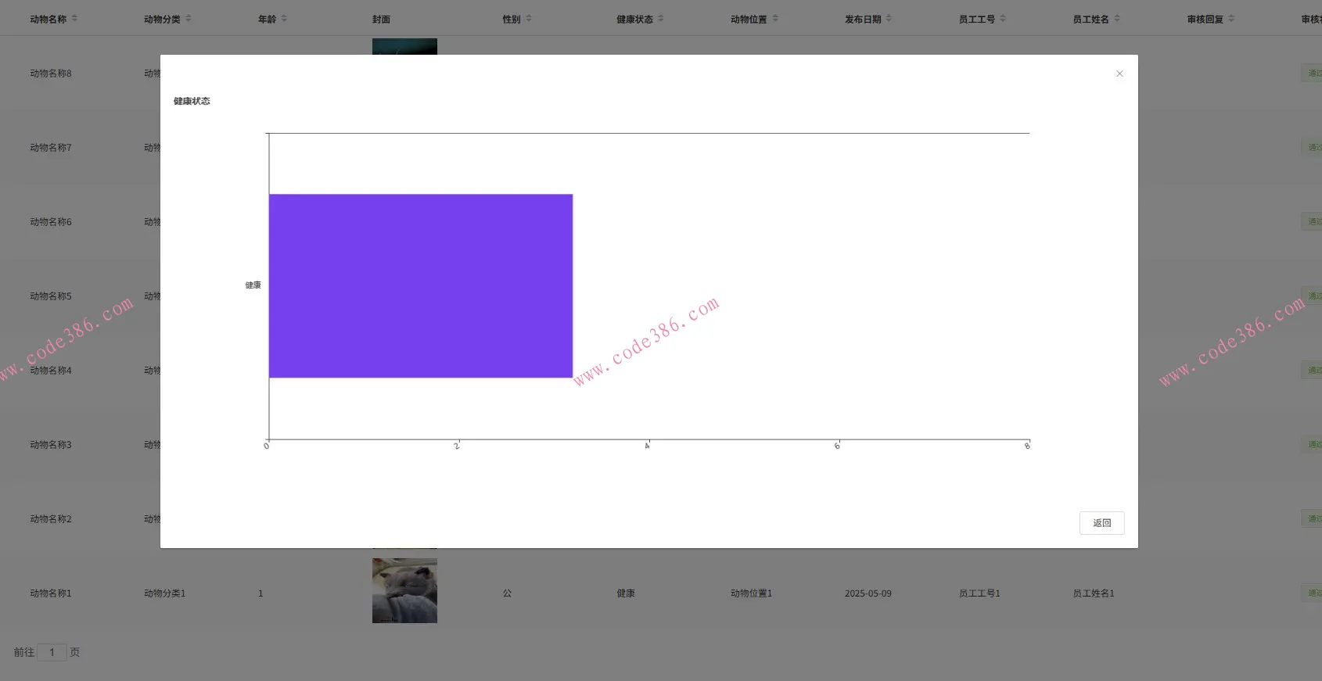1322x681 pixels.
Task: Select the 动物名称5 cell
Action: coord(51,296)
